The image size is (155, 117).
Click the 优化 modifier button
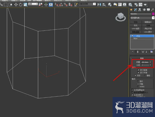point(136,25)
